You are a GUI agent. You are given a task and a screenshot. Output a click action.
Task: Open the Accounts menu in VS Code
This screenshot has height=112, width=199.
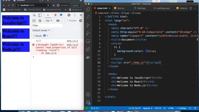point(88,94)
